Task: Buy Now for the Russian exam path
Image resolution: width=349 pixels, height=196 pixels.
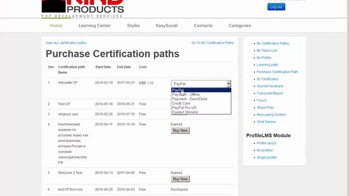Action: coord(180,131)
